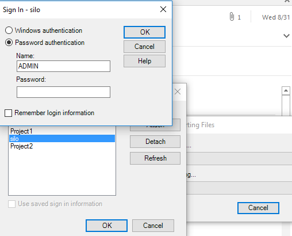Select Password authentication radio button
This screenshot has width=292, height=236.
tap(9, 43)
